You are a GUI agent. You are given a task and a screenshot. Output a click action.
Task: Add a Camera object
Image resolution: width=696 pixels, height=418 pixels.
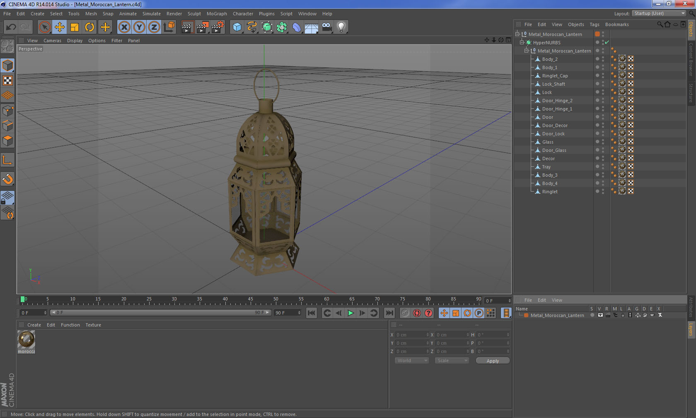tap(326, 27)
